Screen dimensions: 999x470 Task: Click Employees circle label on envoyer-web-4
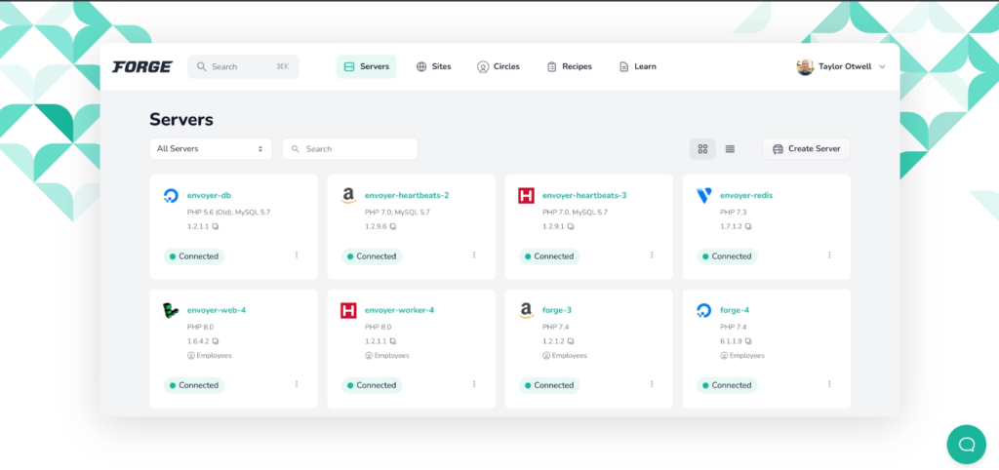click(210, 356)
